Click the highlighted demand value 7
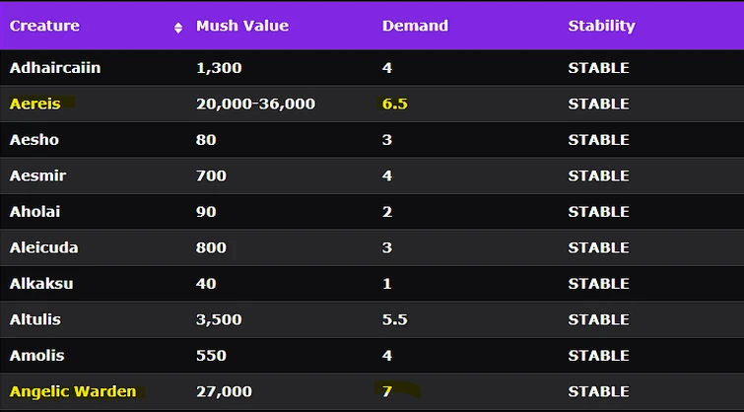The height and width of the screenshot is (412, 744). pos(387,391)
